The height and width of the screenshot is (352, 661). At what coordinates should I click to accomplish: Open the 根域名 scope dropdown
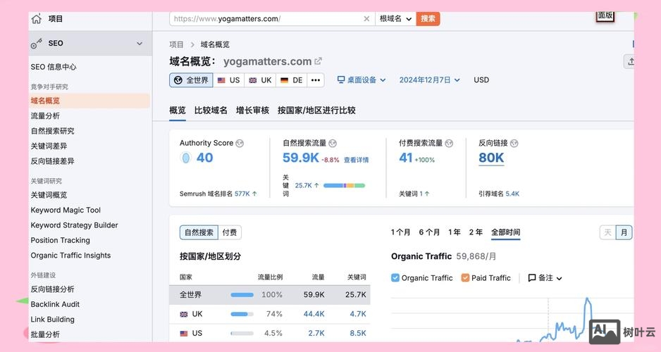pyautogui.click(x=395, y=18)
